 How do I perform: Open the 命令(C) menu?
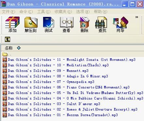click(26, 12)
